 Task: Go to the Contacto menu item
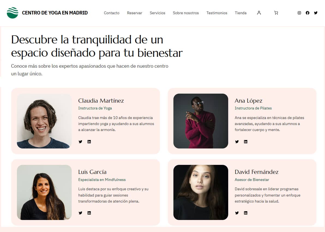point(112,13)
